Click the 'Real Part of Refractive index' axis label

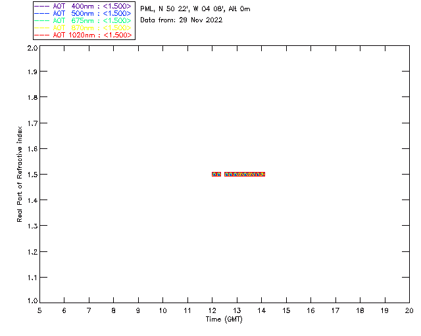click(19, 174)
